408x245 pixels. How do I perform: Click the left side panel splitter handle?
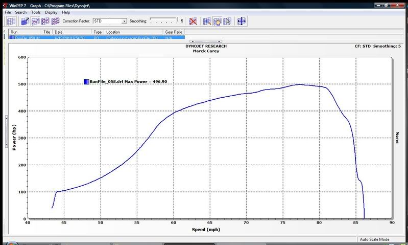click(x=7, y=131)
